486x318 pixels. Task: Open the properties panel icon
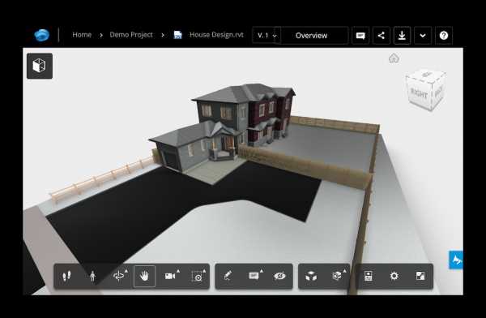369,276
